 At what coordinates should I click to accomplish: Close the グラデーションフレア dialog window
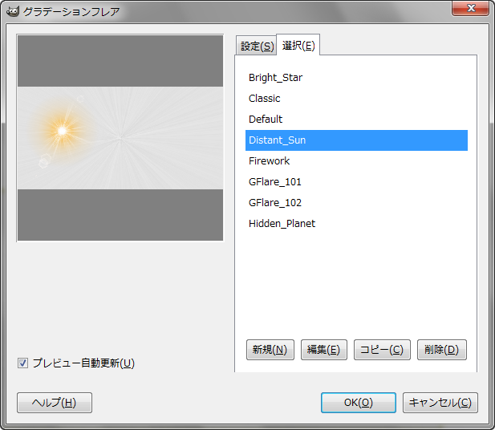[x=470, y=8]
